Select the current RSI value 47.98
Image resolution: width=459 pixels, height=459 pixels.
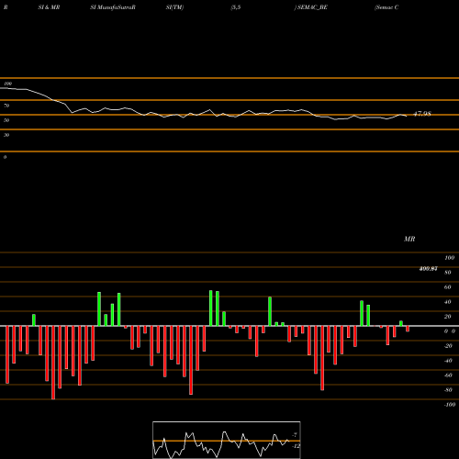[422, 114]
